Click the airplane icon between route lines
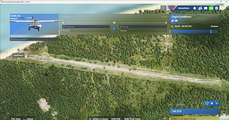 pyautogui.click(x=114, y=23)
